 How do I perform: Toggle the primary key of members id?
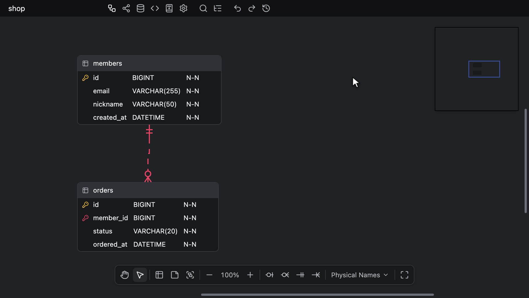[85, 78]
